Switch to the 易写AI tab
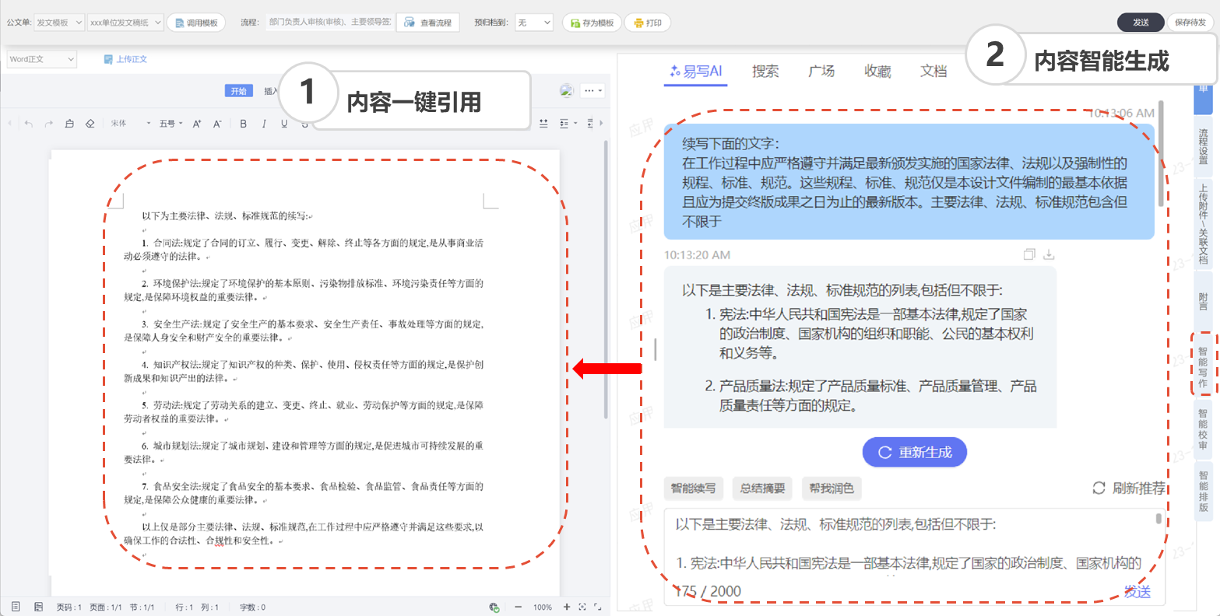This screenshot has width=1220, height=616. [x=696, y=71]
